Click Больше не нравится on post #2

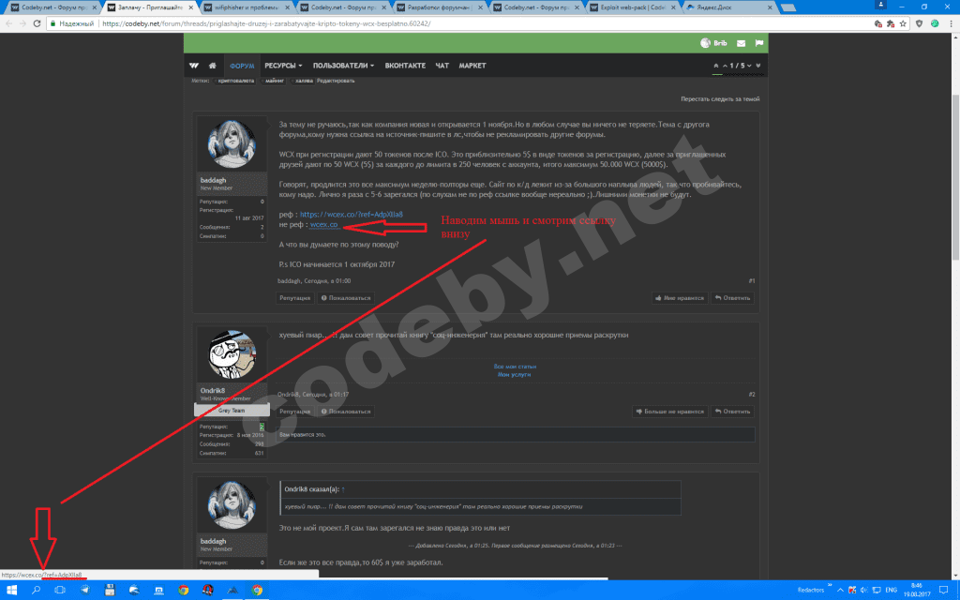point(669,412)
